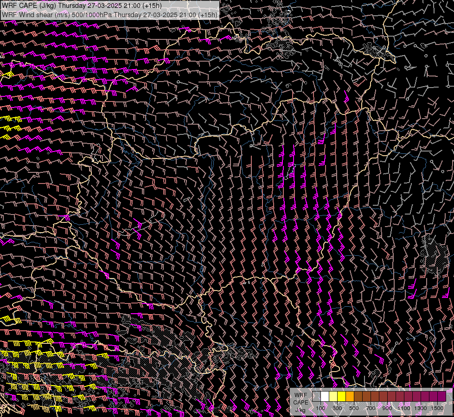Click the rightmost purple CAPE legend swatch
This screenshot has width=454, height=417.
tap(442, 397)
